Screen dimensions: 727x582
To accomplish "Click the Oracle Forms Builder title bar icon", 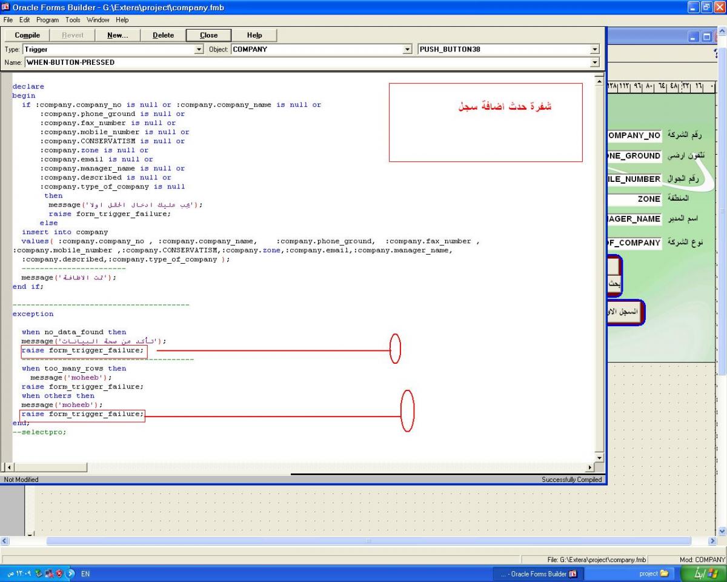I will [x=7, y=7].
